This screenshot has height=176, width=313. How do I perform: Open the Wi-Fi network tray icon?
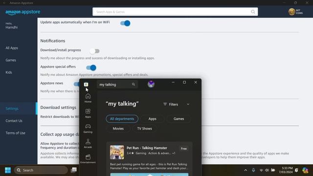pyautogui.click(x=261, y=170)
